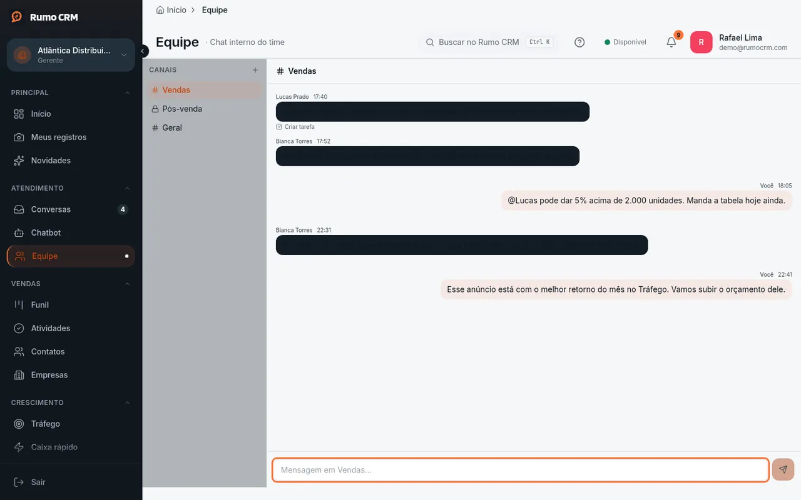Open the Início home breadcrumb link
Image resolution: width=801 pixels, height=500 pixels.
[x=171, y=10]
